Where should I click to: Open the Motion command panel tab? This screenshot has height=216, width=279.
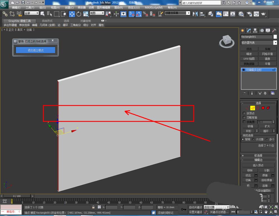[262, 31]
